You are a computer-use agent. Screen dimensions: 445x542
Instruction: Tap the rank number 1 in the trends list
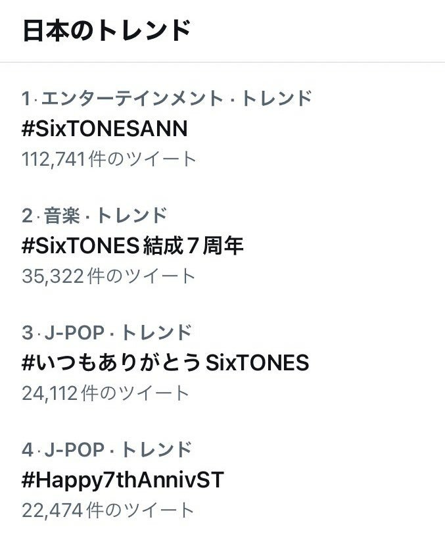coord(26,99)
